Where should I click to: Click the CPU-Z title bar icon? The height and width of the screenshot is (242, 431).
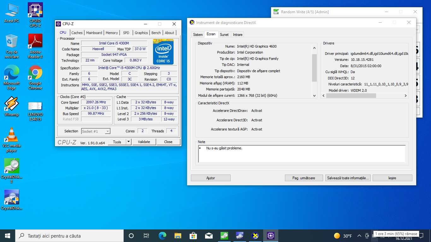(58, 24)
